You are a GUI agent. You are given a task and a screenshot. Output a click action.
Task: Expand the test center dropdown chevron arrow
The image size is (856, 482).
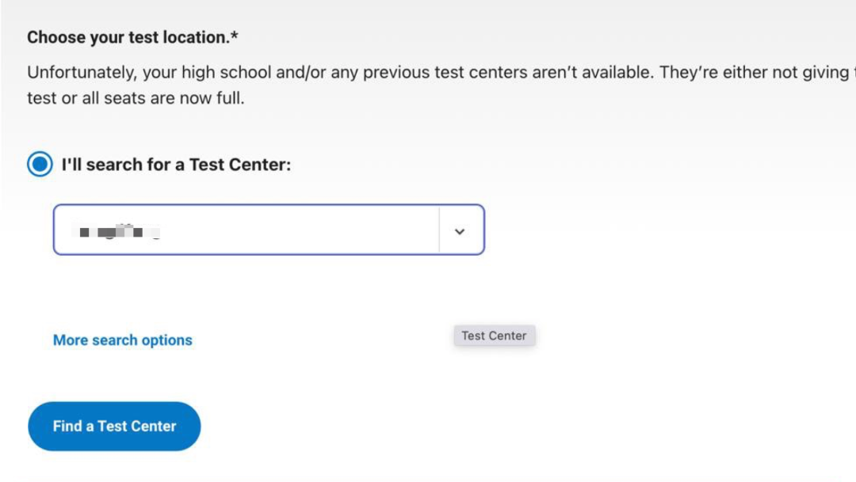point(460,231)
